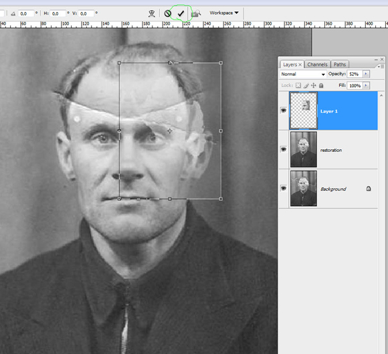This screenshot has height=354, width=388.
Task: Click the Lock all padlock icon
Action: tap(321, 86)
